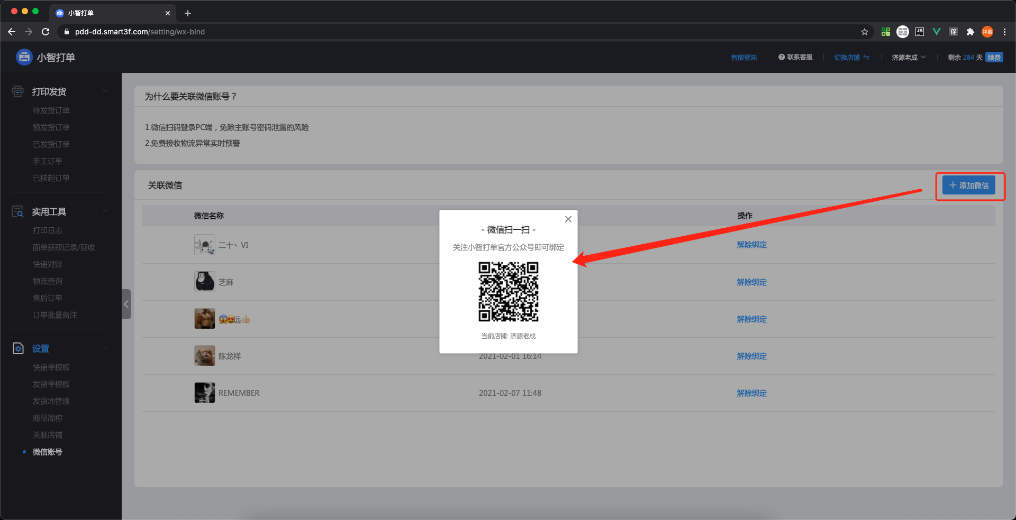Viewport: 1016px width, 520px height.
Task: Open 已挂起订单 in sidebar
Action: (51, 178)
